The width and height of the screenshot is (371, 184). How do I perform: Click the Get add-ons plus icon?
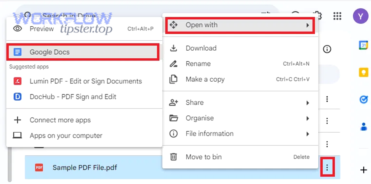pos(364,170)
